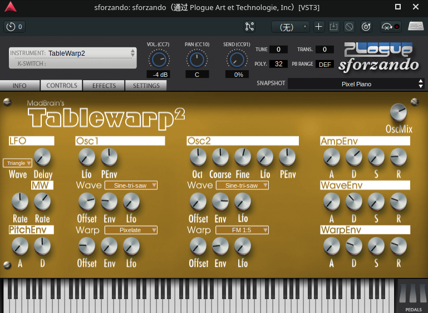
Task: Open the Osc1 Warp Pixelate dropdown
Action: coord(131,230)
